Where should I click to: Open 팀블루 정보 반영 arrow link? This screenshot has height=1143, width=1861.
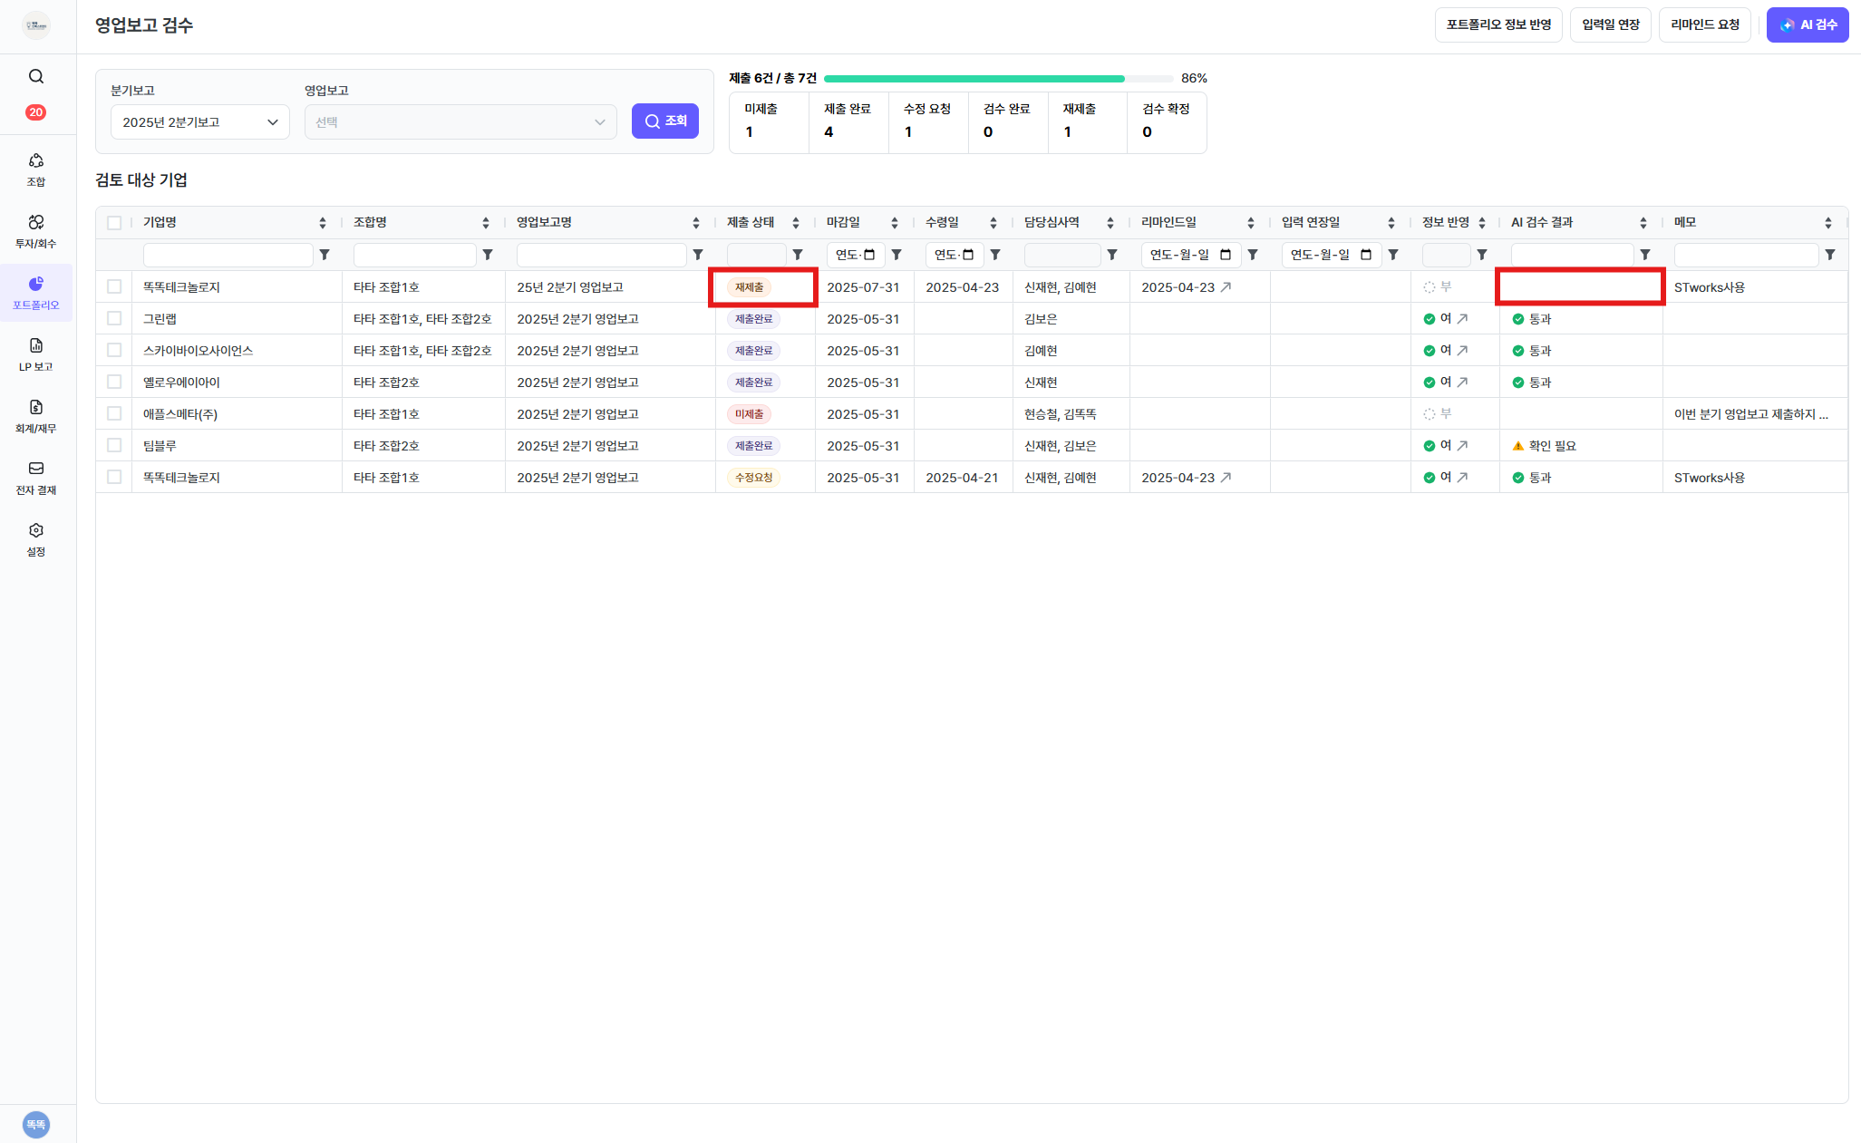coord(1462,445)
